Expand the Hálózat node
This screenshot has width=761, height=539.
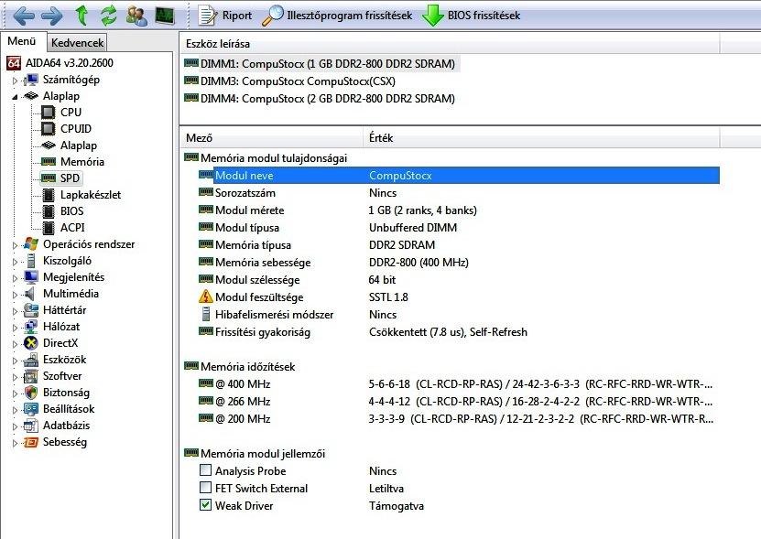coord(15,328)
